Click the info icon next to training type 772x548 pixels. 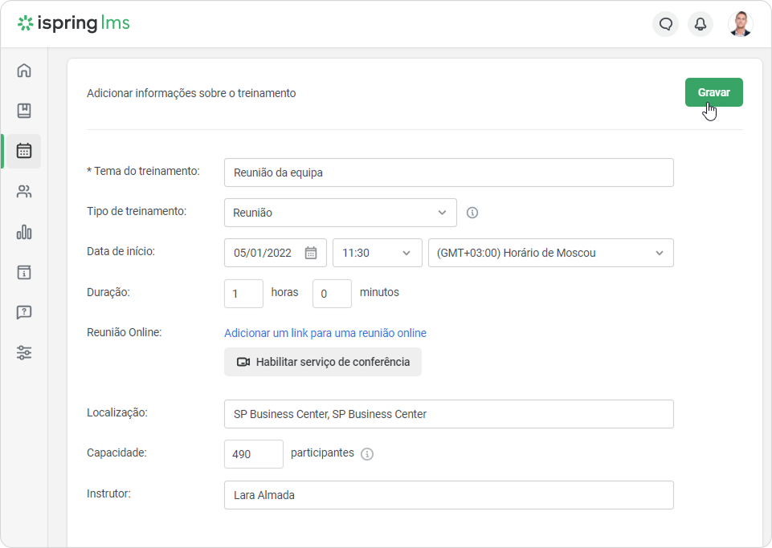(472, 213)
